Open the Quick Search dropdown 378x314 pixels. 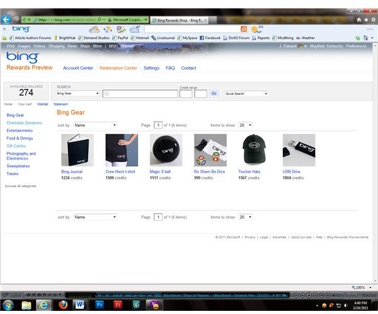click(x=246, y=94)
